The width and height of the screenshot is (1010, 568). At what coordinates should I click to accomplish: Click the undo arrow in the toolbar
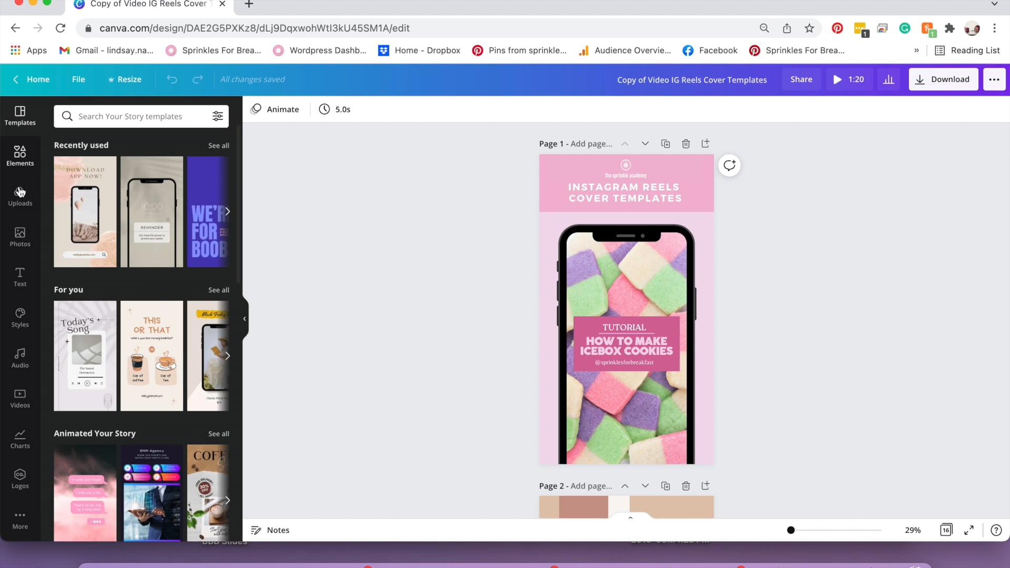point(172,79)
